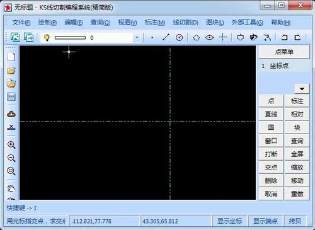Screen dimensions: 315x230
Task: Toggle the 显示坐标 status button
Action: [229, 221]
